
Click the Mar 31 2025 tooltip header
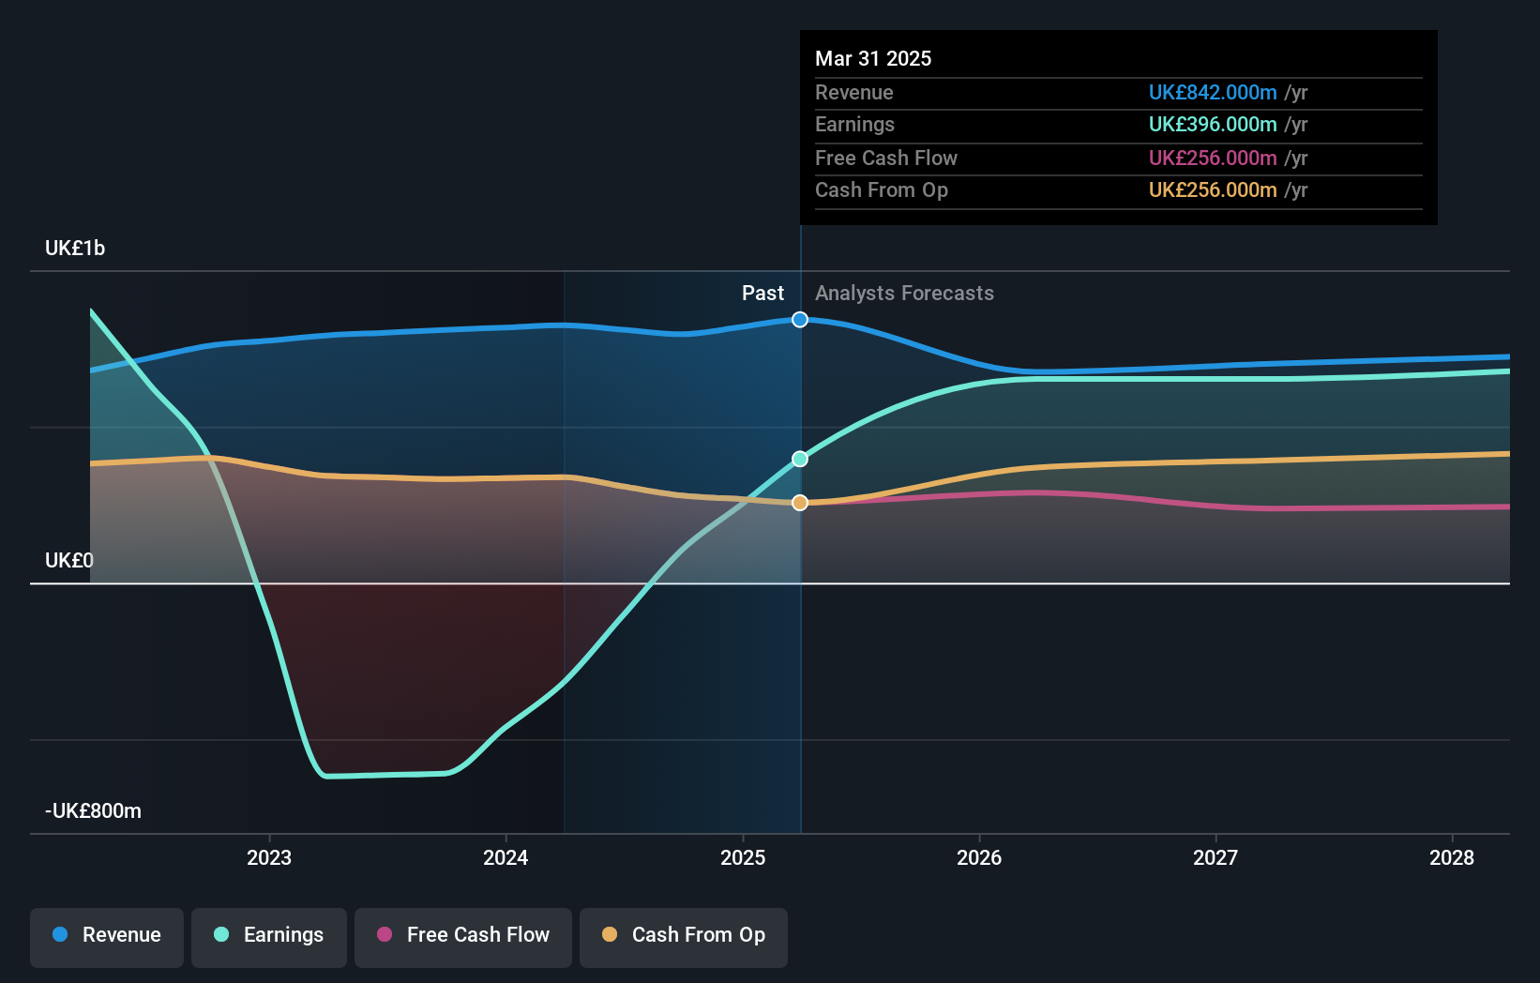pos(873,58)
